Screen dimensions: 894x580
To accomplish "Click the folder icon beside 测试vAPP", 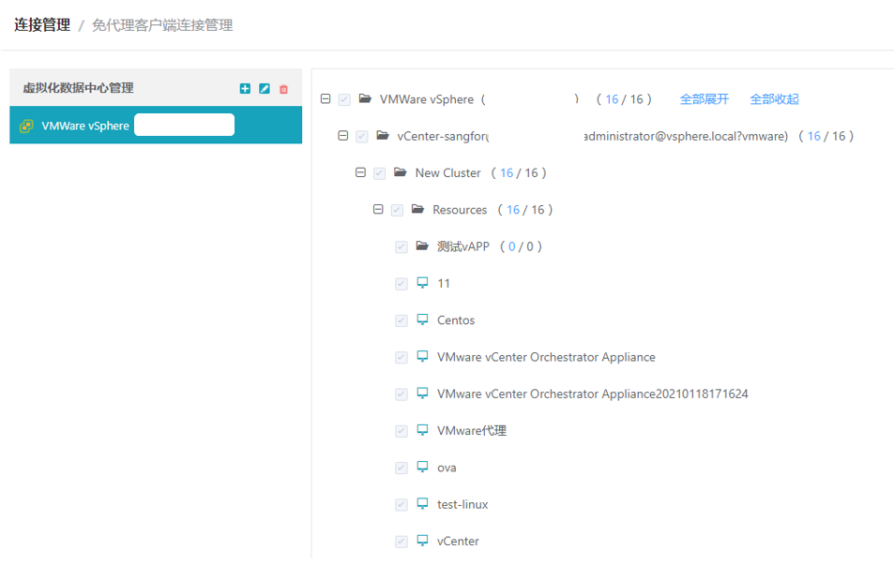I will click(x=422, y=246).
